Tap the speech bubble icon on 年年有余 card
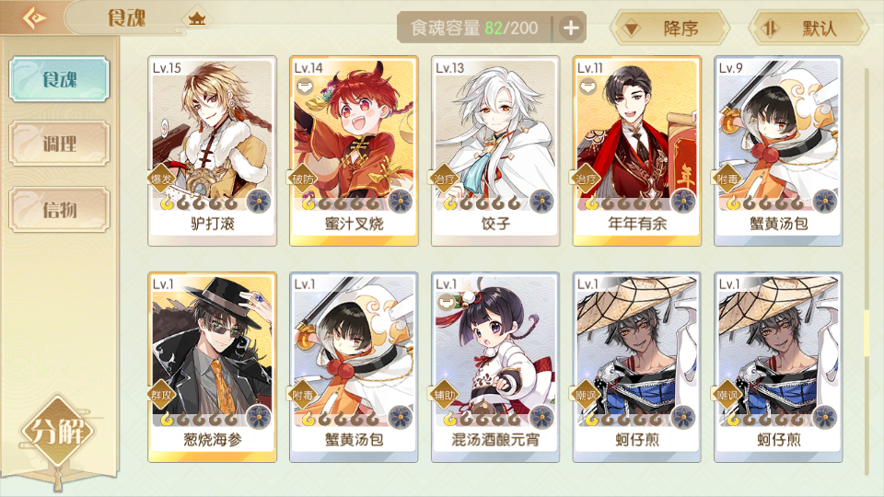Image resolution: width=884 pixels, height=497 pixels. coord(588,87)
